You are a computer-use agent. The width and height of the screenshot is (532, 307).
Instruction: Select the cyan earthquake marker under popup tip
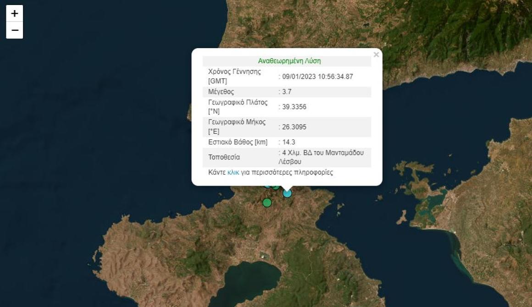click(287, 193)
